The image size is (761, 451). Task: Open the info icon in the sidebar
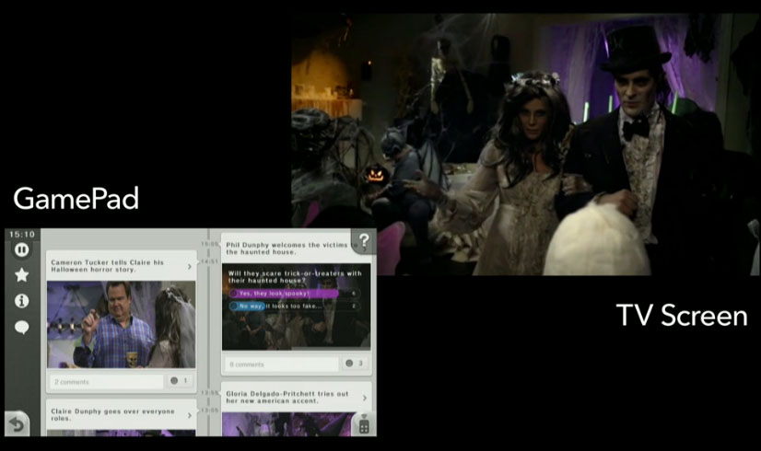click(x=21, y=301)
